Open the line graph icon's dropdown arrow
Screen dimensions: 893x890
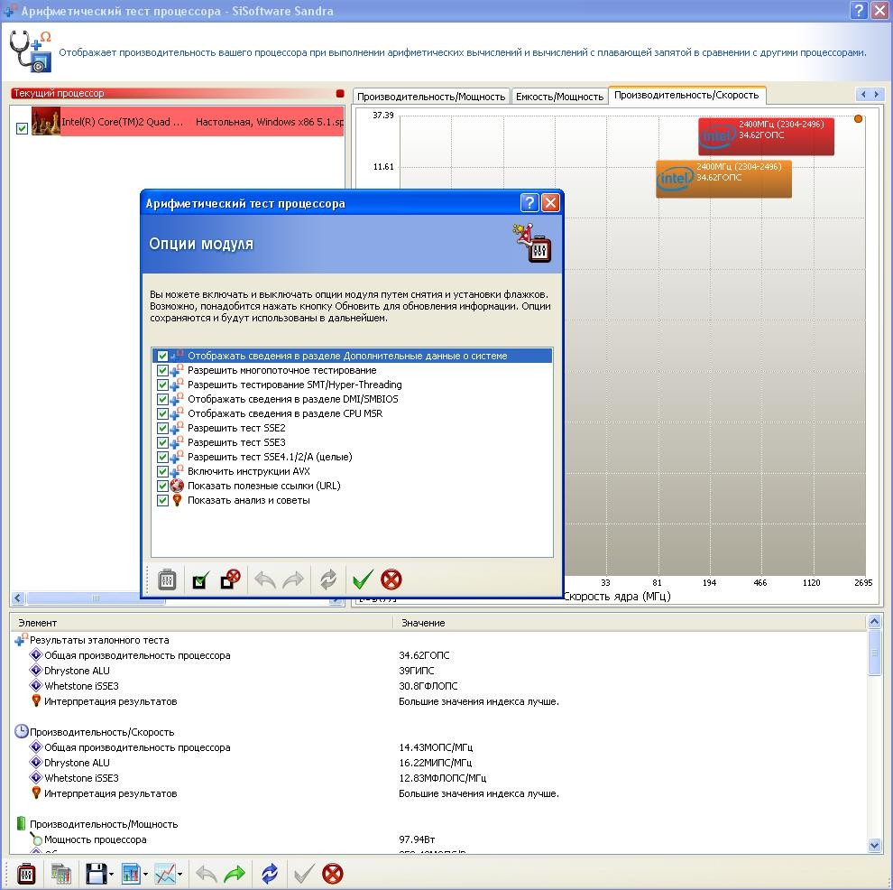[x=180, y=874]
